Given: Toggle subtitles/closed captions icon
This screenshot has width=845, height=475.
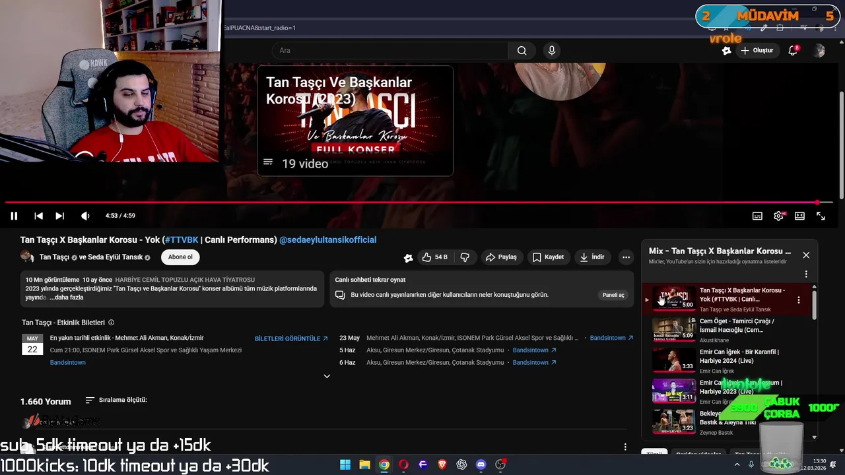Looking at the screenshot, I should (x=757, y=216).
